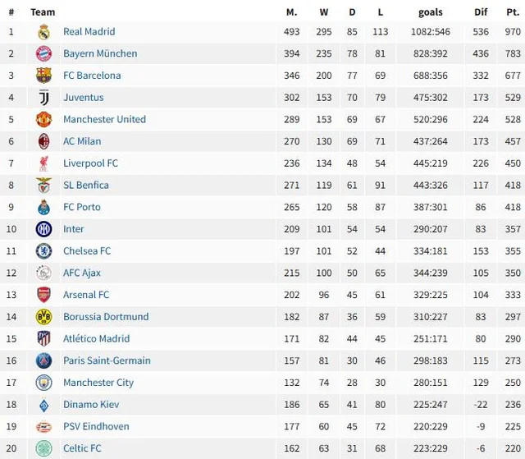Select the Arsenal FC team name
The height and width of the screenshot is (459, 525).
[x=85, y=295]
